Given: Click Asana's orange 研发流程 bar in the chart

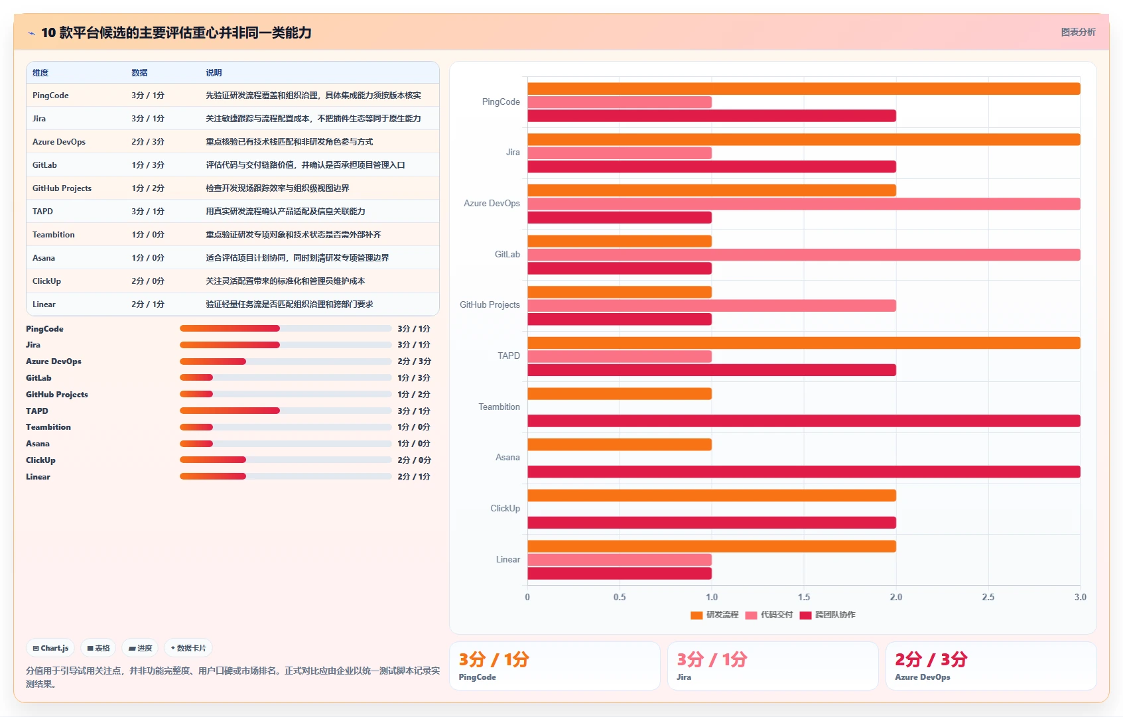Looking at the screenshot, I should (x=620, y=444).
